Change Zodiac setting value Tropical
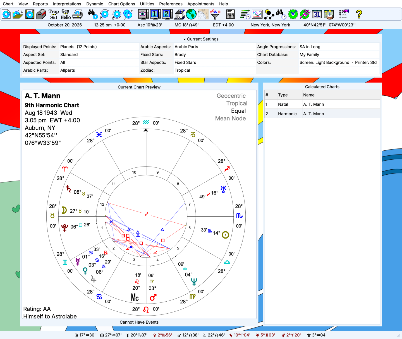 pyautogui.click(x=182, y=70)
